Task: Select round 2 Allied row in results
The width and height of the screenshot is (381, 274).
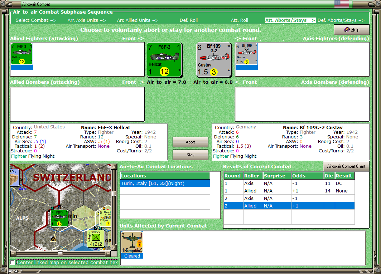Action: [x=289, y=206]
